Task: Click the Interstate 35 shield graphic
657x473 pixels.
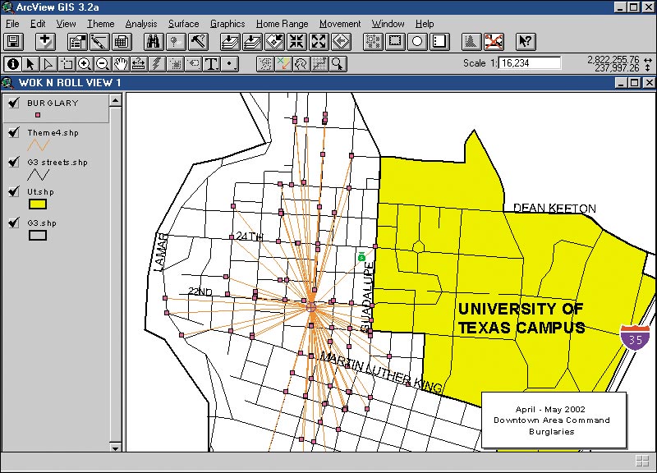Action: click(x=635, y=337)
